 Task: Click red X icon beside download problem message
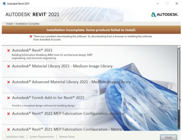coord(31,37)
